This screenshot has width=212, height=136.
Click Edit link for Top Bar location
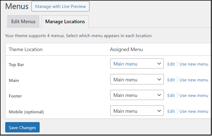click(171, 64)
